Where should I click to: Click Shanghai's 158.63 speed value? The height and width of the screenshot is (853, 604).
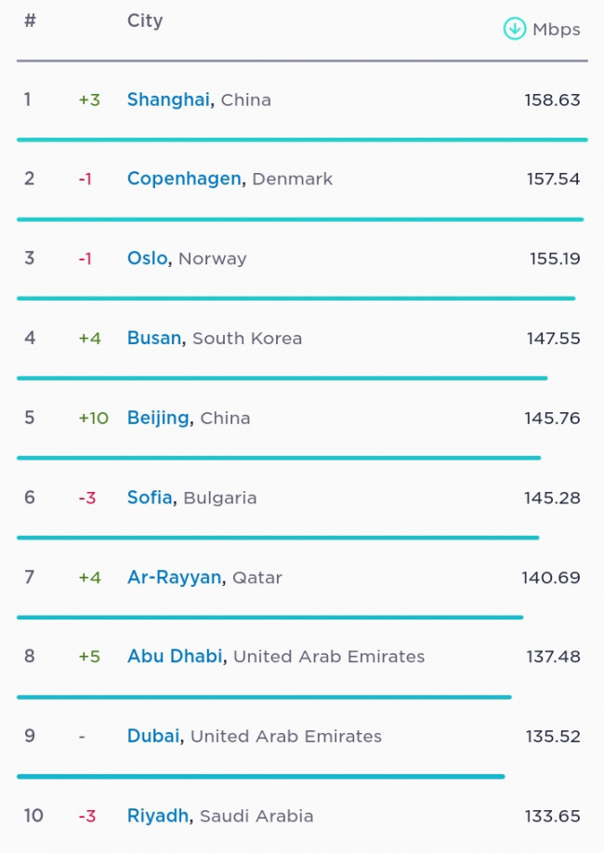click(552, 100)
